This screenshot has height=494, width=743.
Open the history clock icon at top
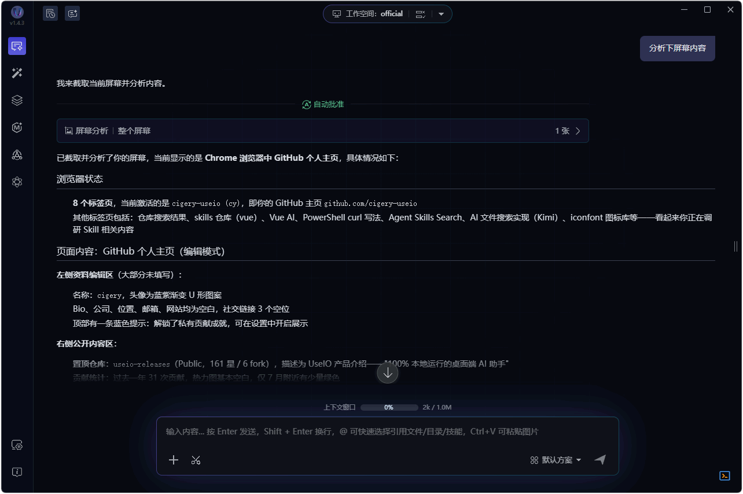(50, 13)
